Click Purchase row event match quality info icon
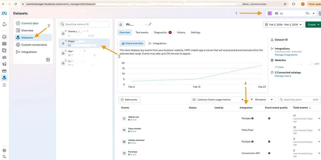321x160 pixels. [x=269, y=153]
